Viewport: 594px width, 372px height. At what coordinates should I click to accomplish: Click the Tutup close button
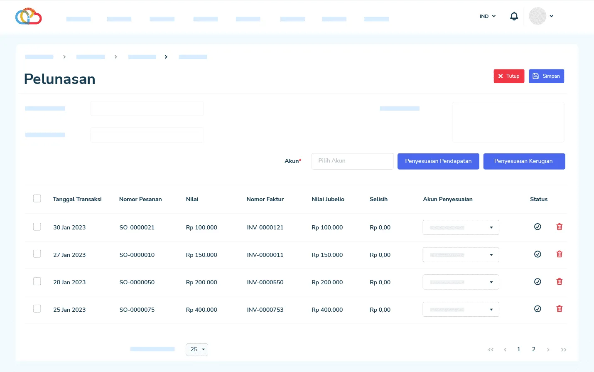(x=509, y=76)
